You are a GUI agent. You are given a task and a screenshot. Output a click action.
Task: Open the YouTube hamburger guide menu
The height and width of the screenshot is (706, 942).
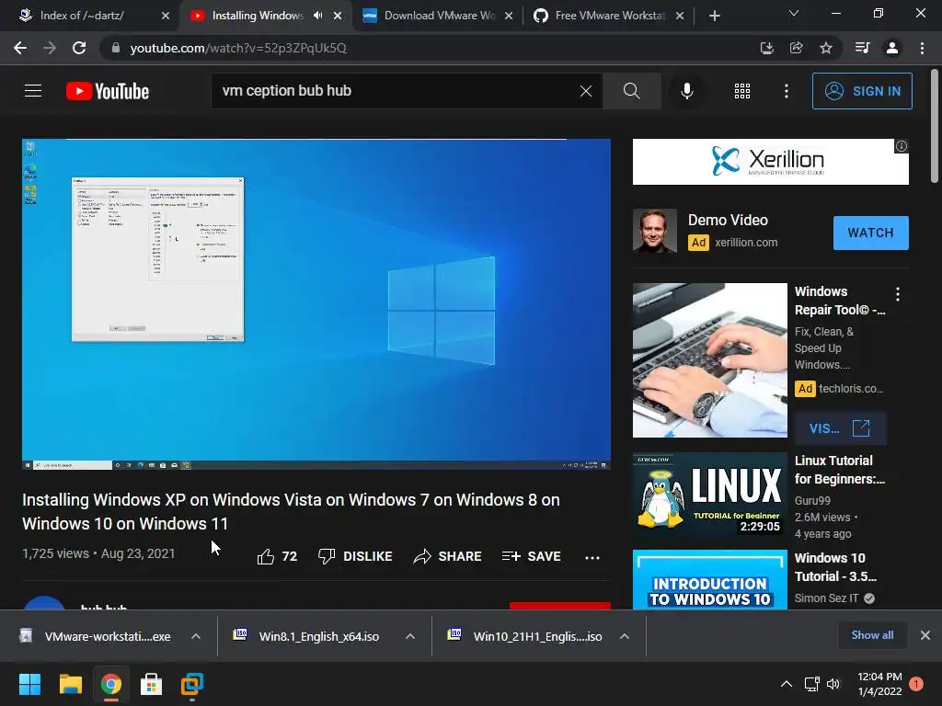33,91
